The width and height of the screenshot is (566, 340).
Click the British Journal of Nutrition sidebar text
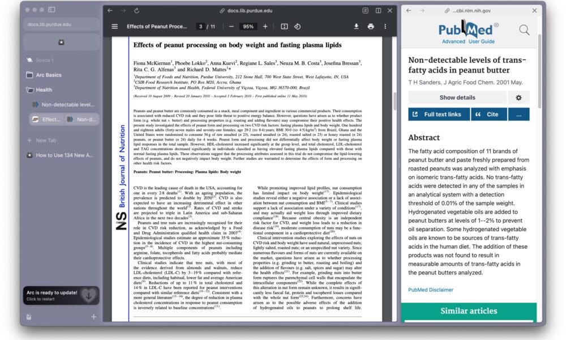coord(122,166)
